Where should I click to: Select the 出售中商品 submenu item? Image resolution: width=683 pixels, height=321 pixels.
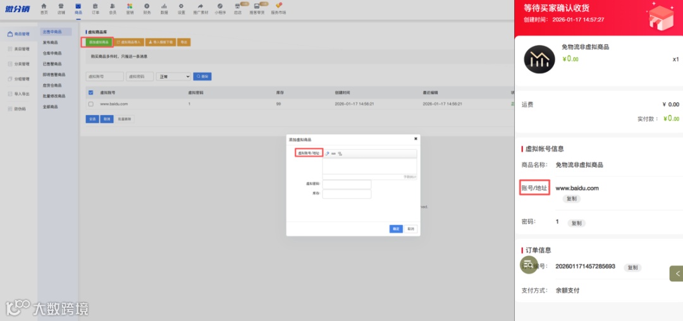tap(55, 32)
